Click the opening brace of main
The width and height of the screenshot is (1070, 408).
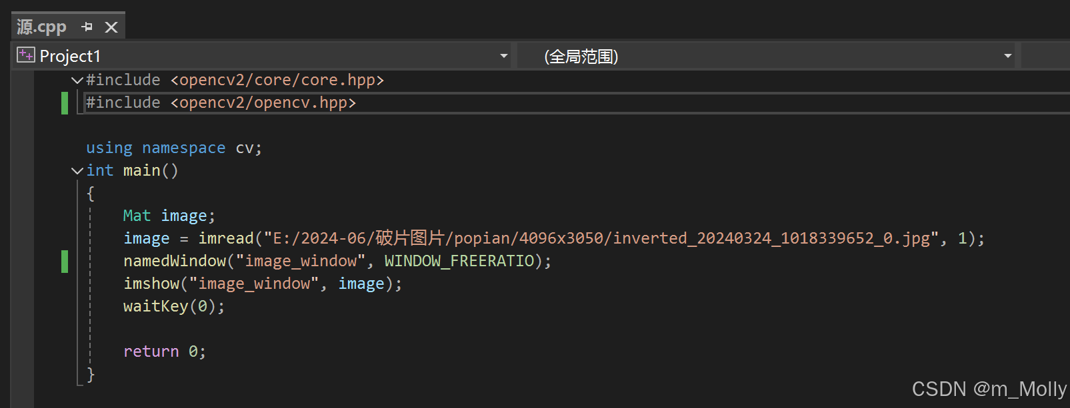point(91,194)
